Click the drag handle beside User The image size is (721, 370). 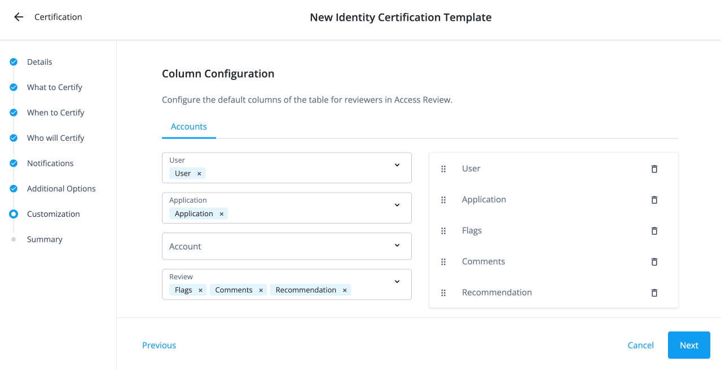coord(443,168)
